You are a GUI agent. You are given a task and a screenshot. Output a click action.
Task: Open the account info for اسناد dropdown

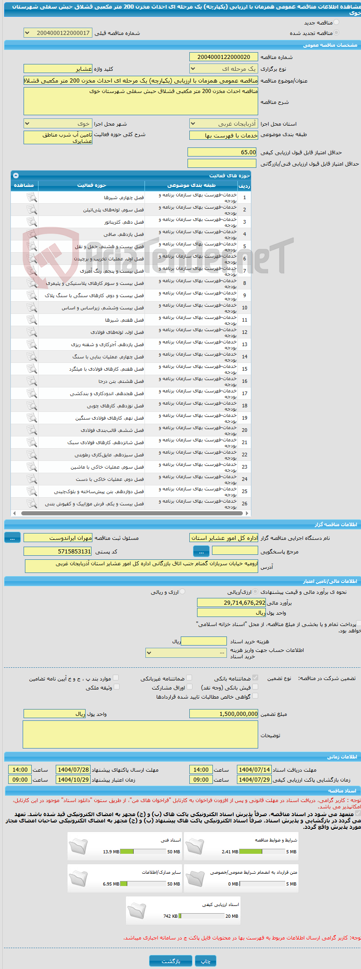186,653
